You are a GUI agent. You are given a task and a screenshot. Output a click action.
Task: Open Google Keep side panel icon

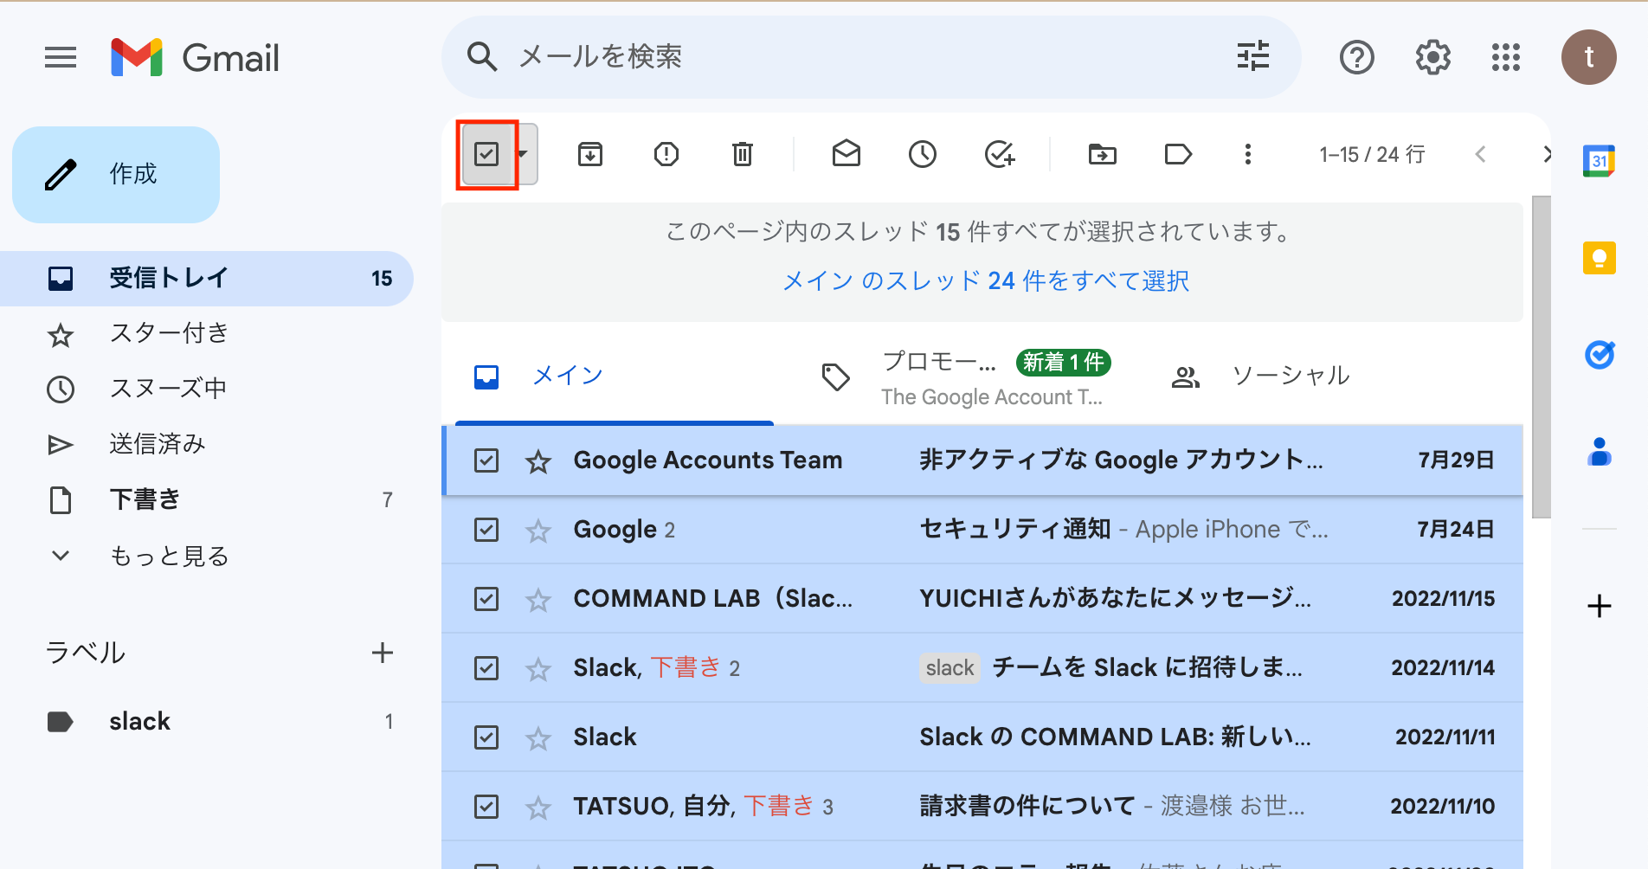1599,258
